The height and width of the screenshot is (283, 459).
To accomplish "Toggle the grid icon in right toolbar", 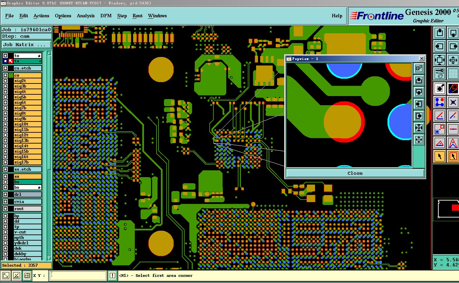I will [453, 73].
